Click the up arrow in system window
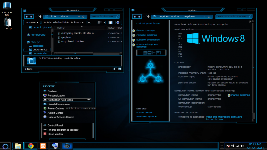The width and height of the screenshot is (267, 150). (x=148, y=16)
